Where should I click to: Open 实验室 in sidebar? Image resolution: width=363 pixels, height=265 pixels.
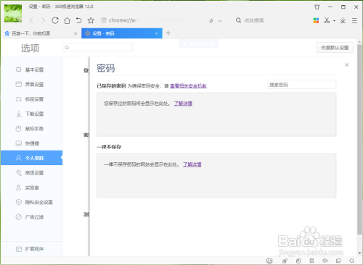coord(31,188)
